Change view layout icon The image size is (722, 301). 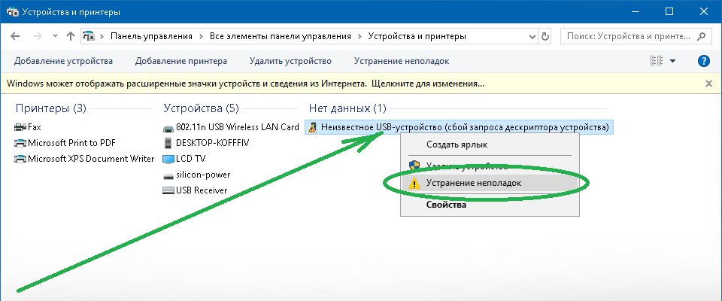pos(656,61)
